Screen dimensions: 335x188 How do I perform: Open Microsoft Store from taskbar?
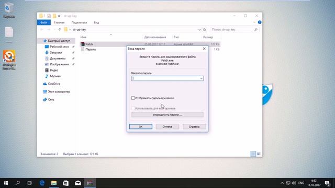tap(66, 183)
